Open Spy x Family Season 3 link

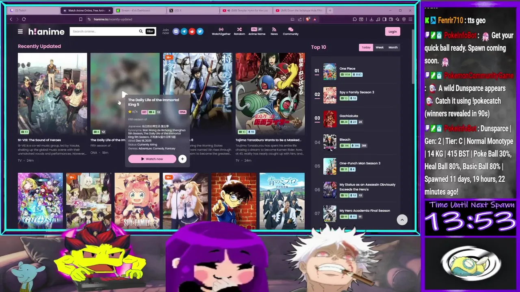(357, 92)
